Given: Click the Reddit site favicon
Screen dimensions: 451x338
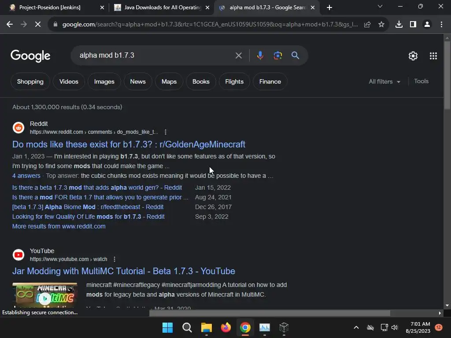Looking at the screenshot, I should [18, 128].
